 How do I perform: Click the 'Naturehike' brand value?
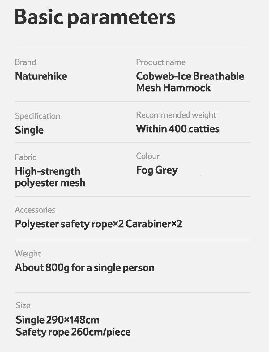(x=41, y=76)
